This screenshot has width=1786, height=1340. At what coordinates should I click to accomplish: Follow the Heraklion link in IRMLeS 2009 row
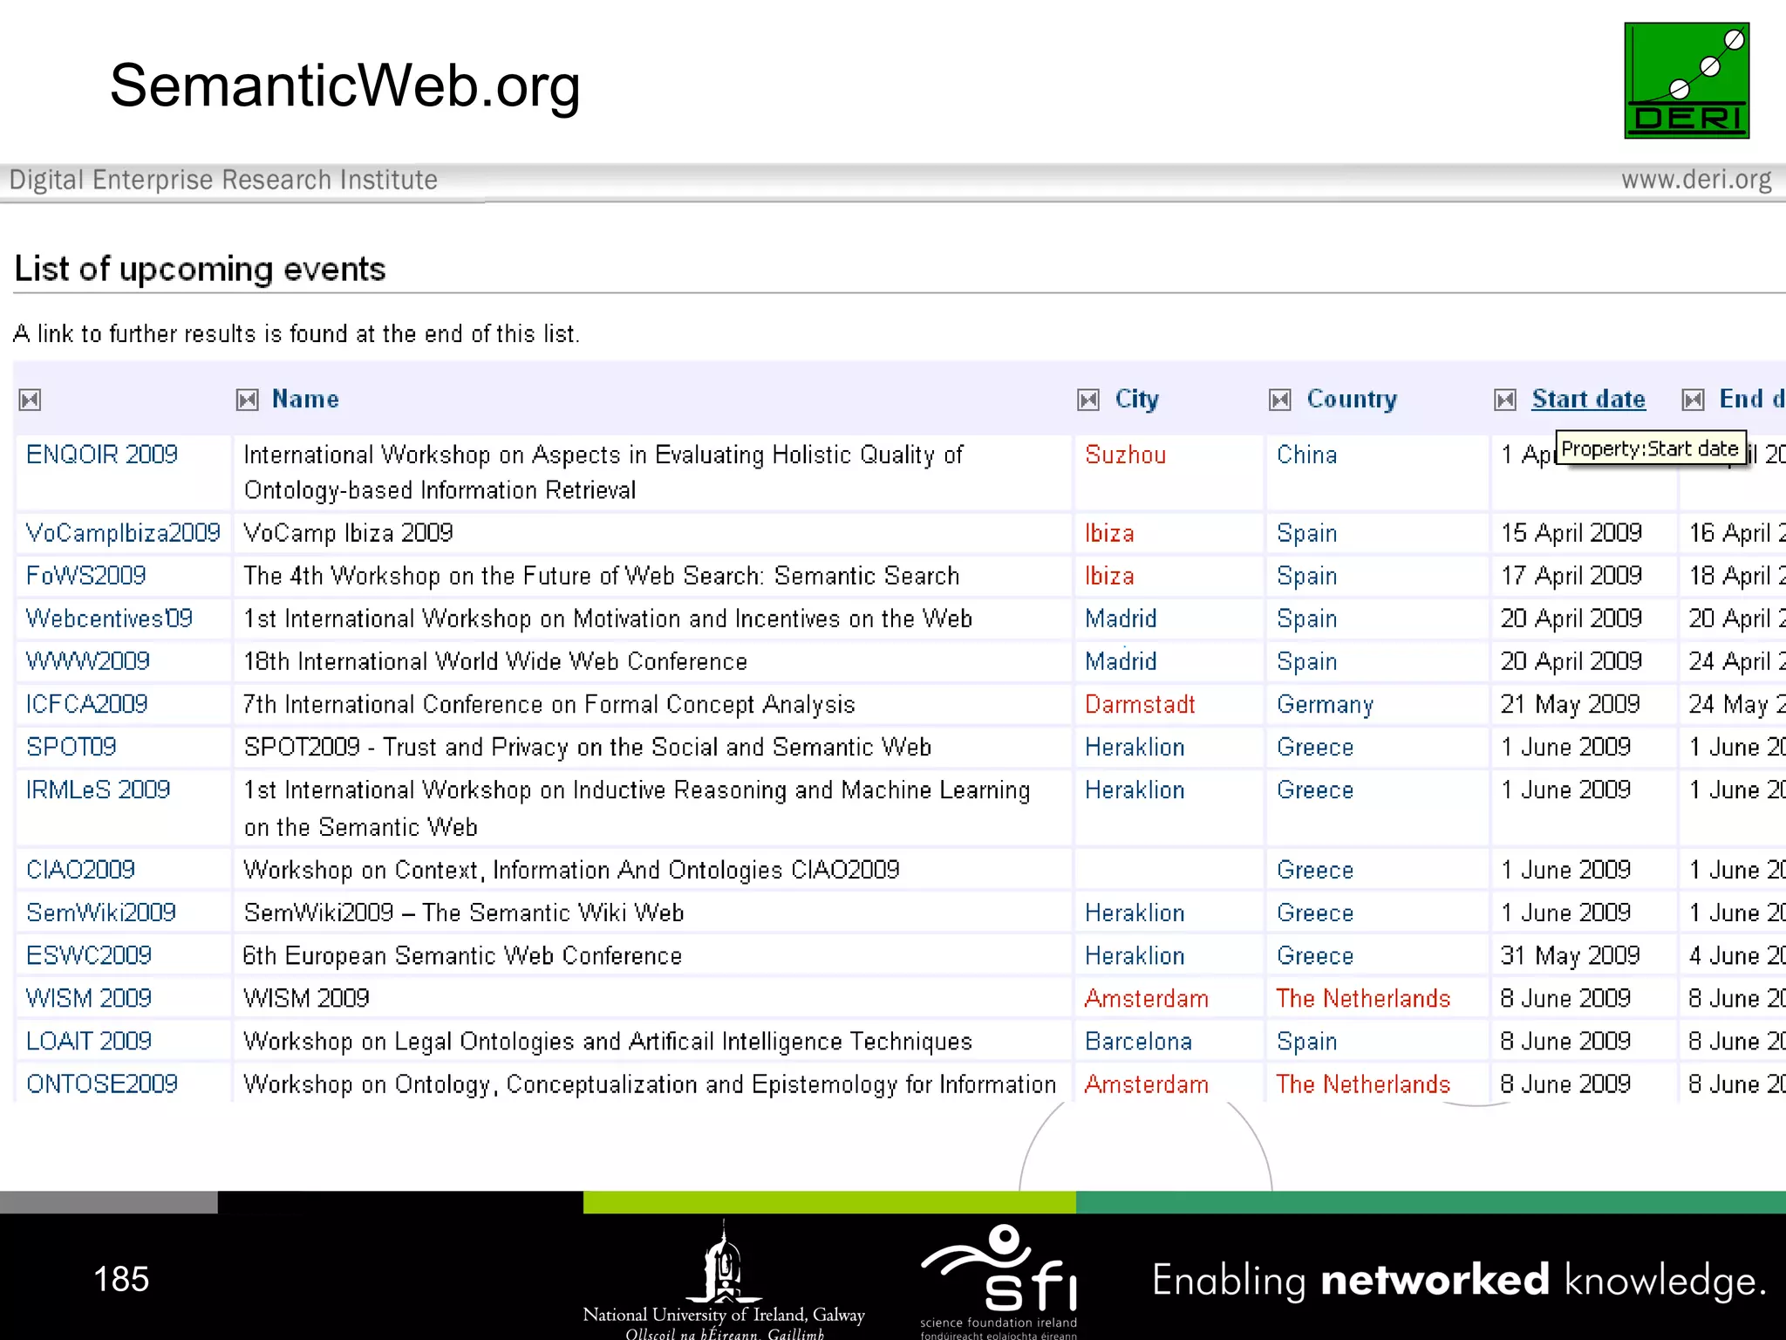(x=1135, y=790)
